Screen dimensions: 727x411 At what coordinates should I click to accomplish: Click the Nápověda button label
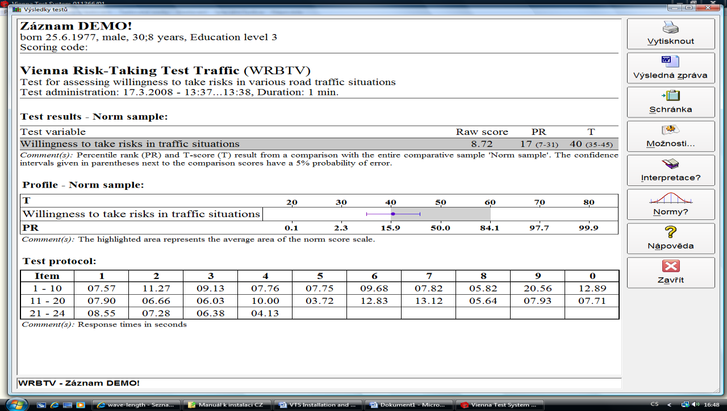tap(671, 246)
